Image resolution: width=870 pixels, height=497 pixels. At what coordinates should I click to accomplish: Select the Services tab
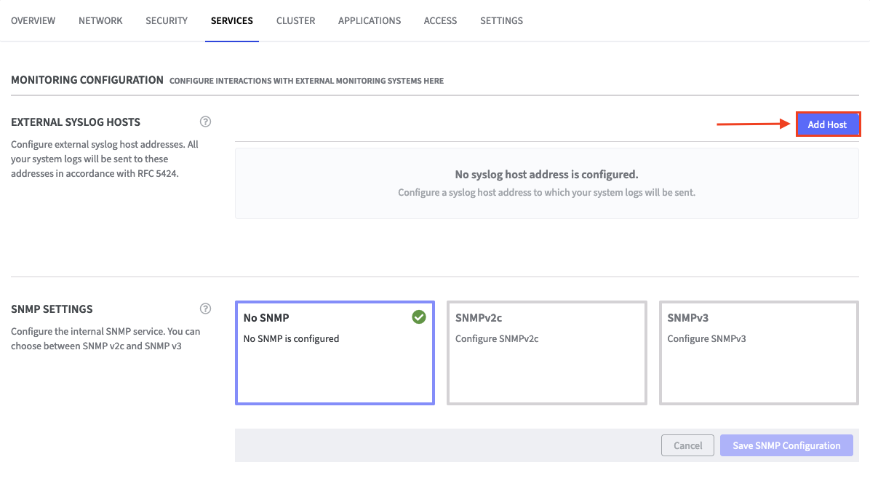click(x=232, y=20)
